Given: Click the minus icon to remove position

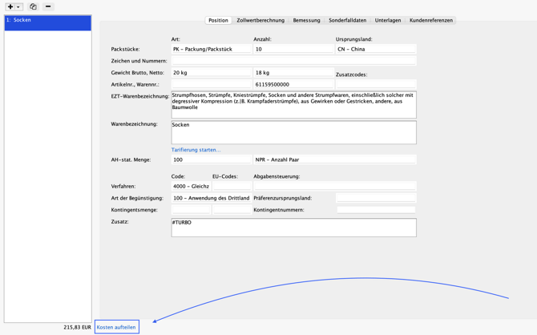Looking at the screenshot, I should (48, 6).
